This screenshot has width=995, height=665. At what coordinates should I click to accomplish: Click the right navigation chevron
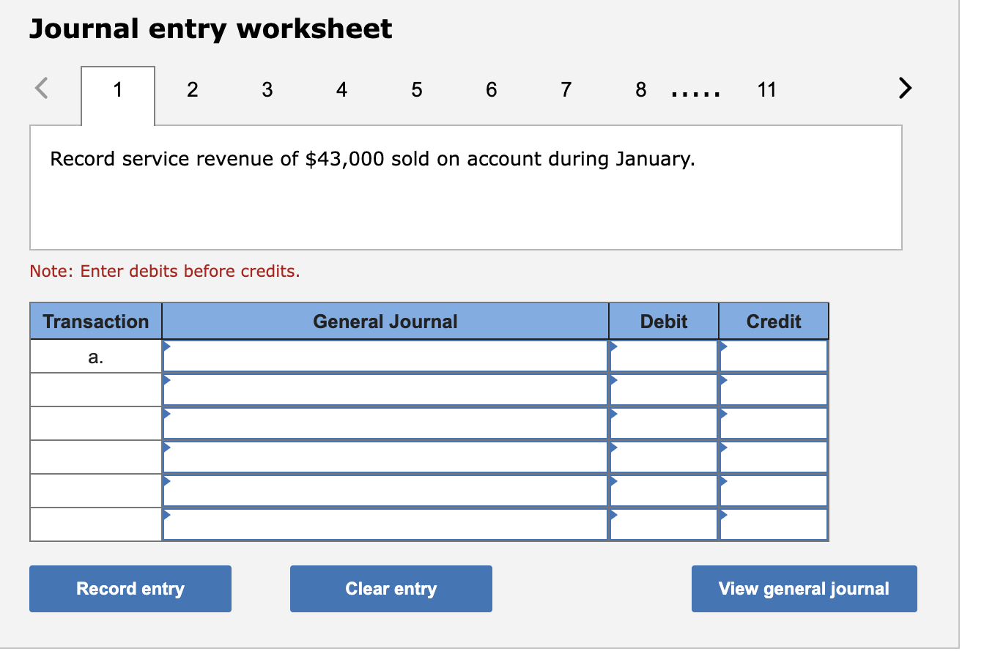904,89
